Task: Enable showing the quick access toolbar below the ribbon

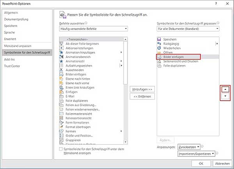Action: [x=61, y=149]
